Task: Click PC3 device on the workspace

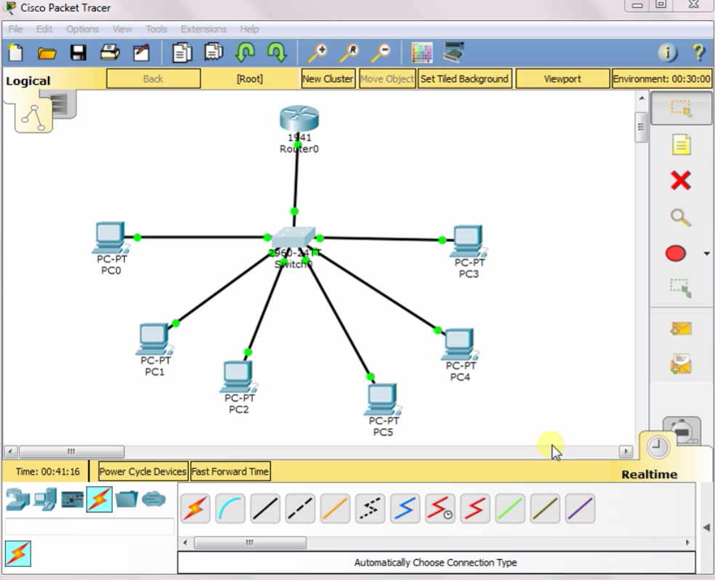Action: pyautogui.click(x=468, y=241)
